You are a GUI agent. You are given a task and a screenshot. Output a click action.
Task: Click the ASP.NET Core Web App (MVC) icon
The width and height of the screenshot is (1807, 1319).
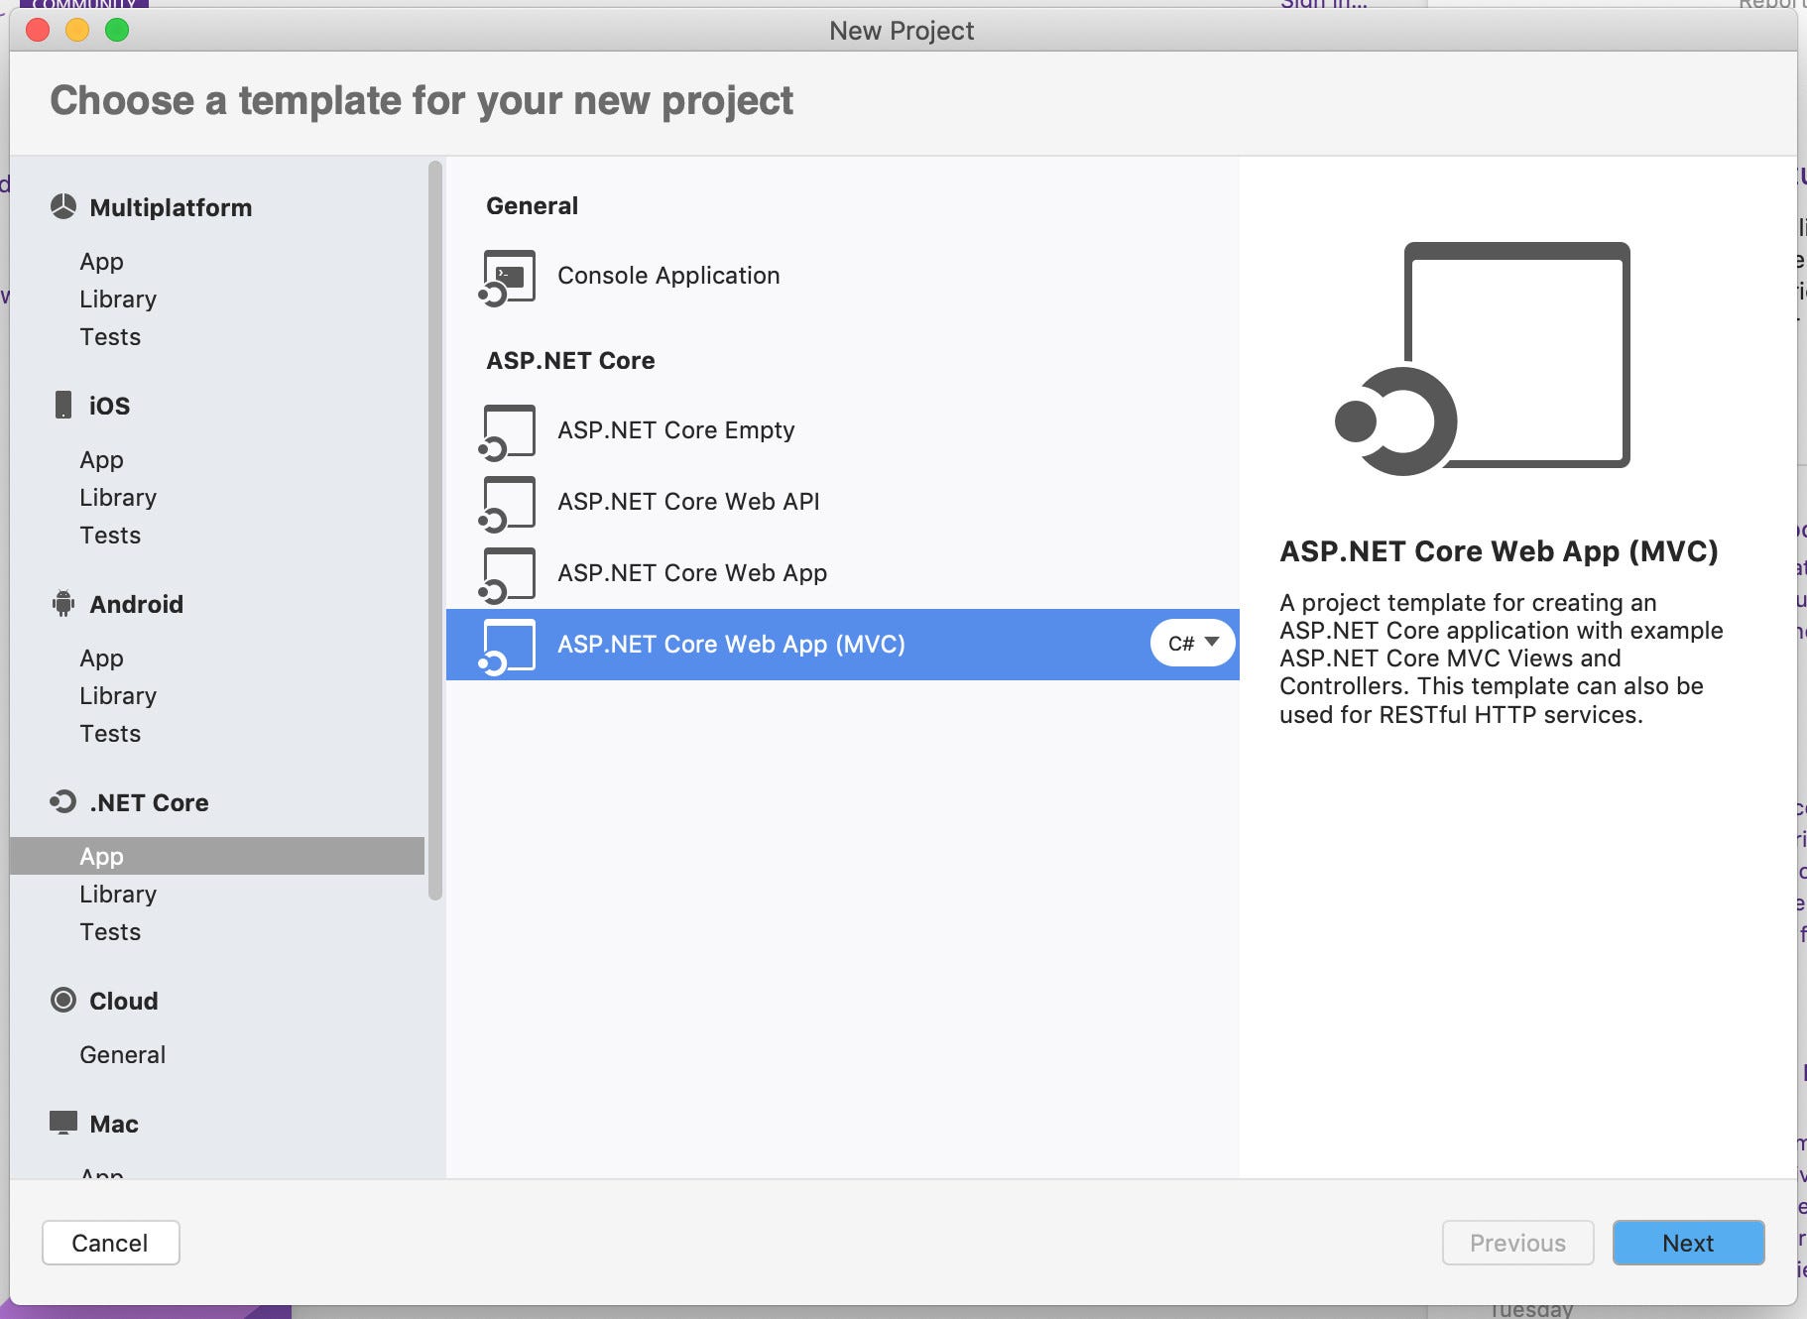(508, 647)
